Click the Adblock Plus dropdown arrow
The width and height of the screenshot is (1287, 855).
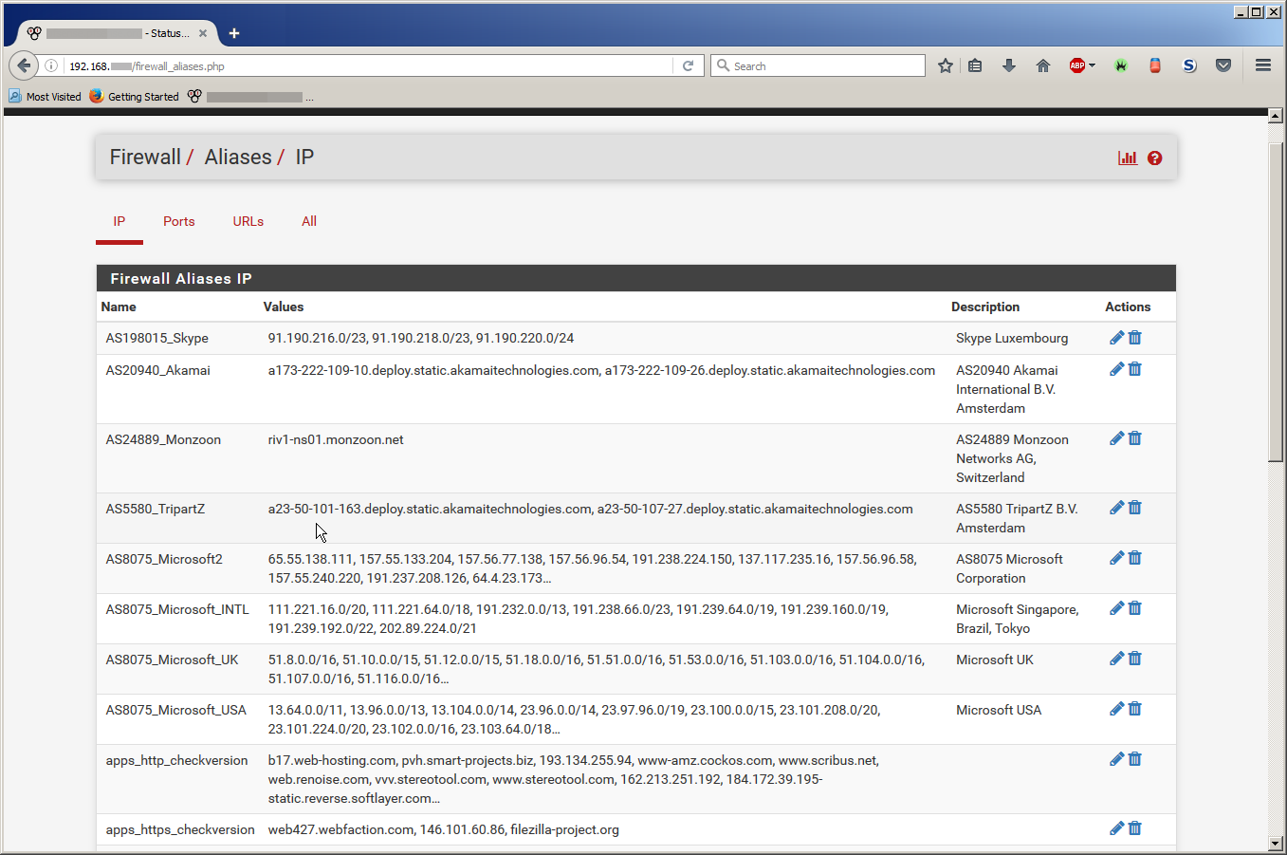[1092, 65]
